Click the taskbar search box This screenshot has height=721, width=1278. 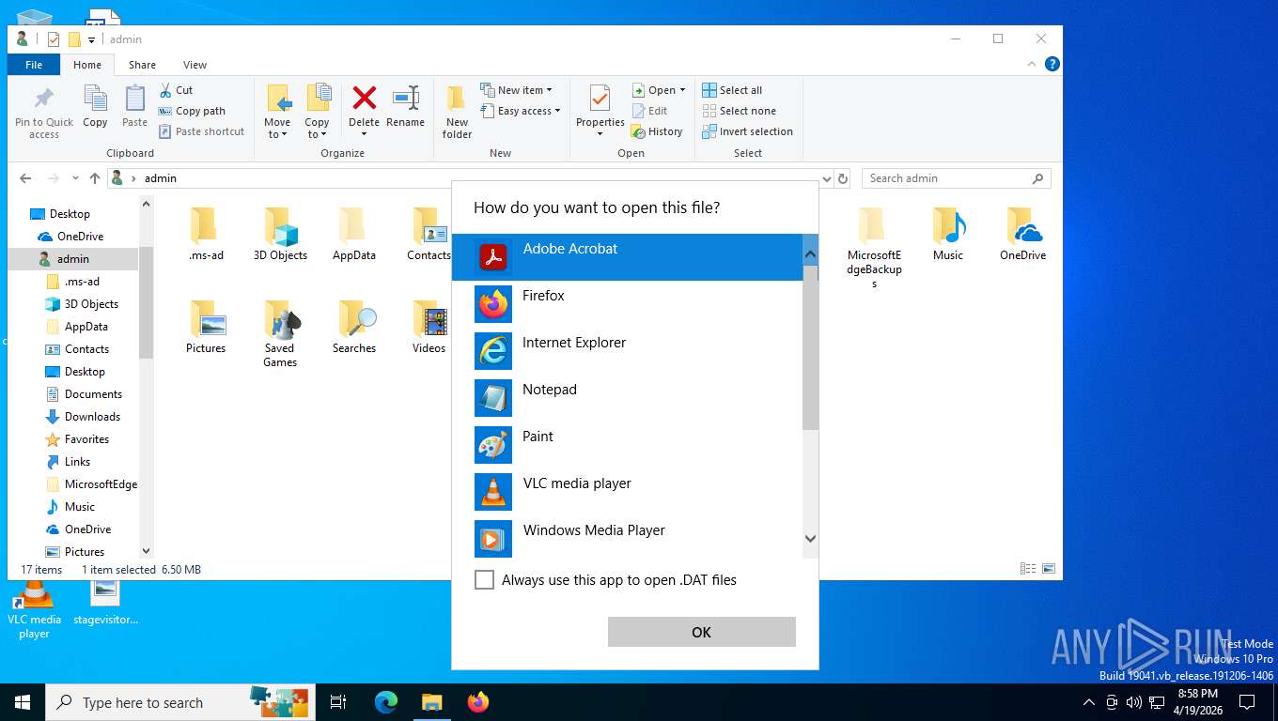pyautogui.click(x=182, y=702)
